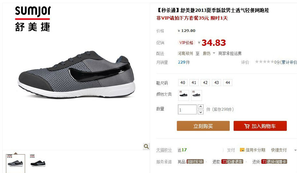
Task: Pick the black shoe color swatch
Action: pos(183,95)
